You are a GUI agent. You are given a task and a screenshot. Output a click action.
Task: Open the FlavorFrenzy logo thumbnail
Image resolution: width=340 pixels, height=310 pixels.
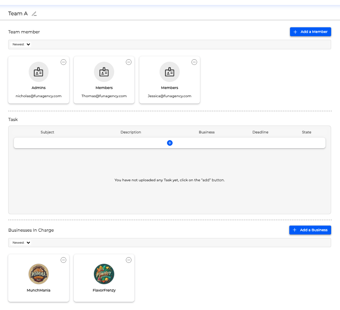tap(104, 274)
